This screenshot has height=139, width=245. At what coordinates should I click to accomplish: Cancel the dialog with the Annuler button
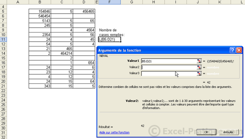click(x=229, y=132)
